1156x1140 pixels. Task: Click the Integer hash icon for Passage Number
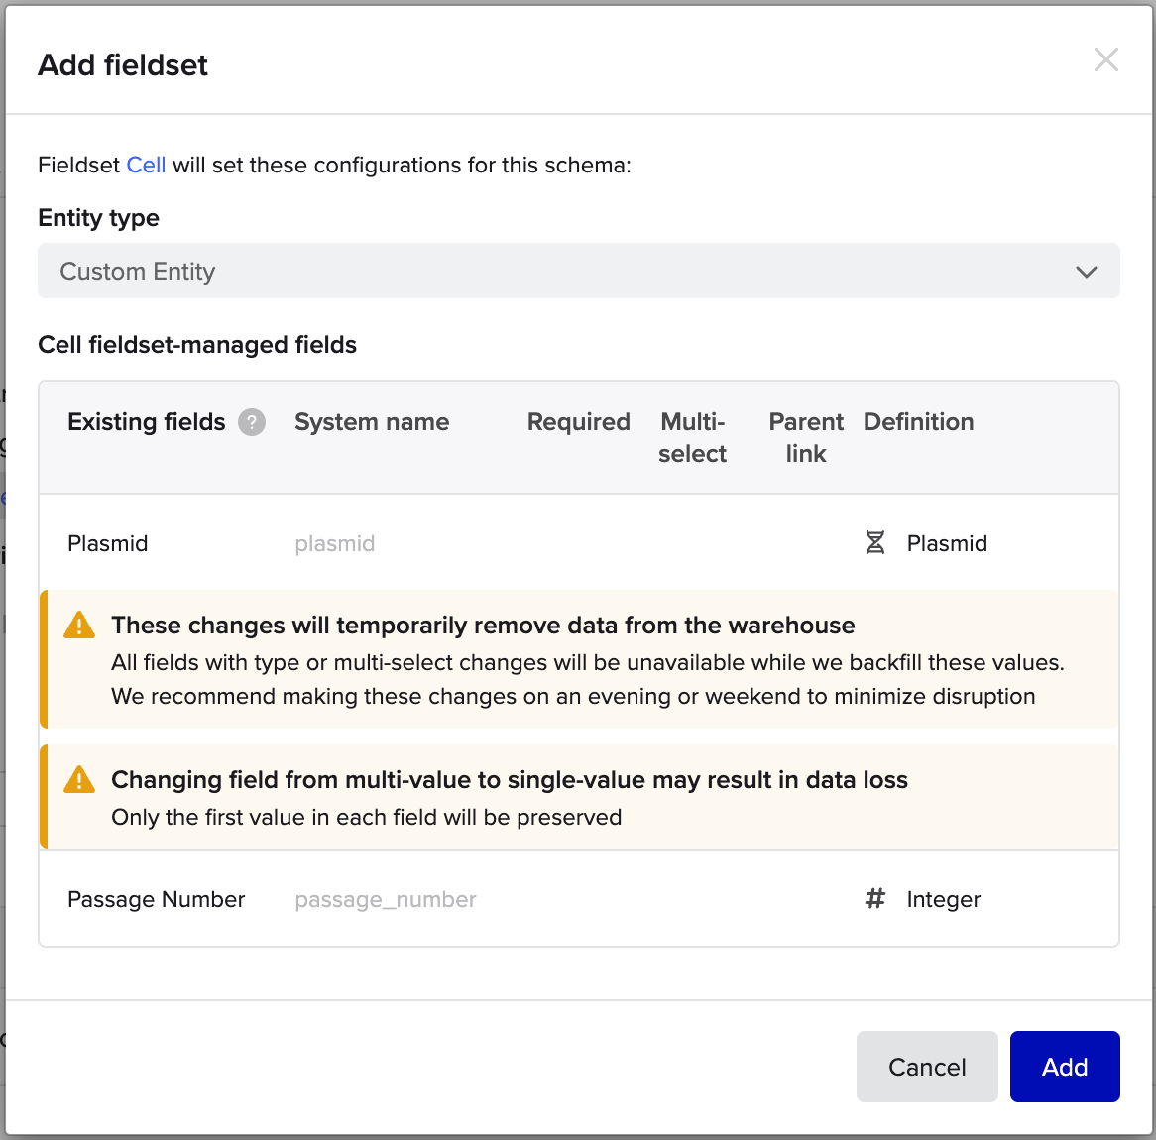pos(873,899)
